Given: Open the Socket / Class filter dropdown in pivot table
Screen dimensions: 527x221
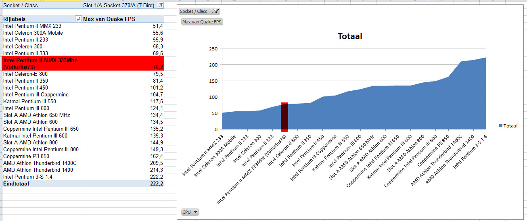Looking at the screenshot, I should (160, 5).
